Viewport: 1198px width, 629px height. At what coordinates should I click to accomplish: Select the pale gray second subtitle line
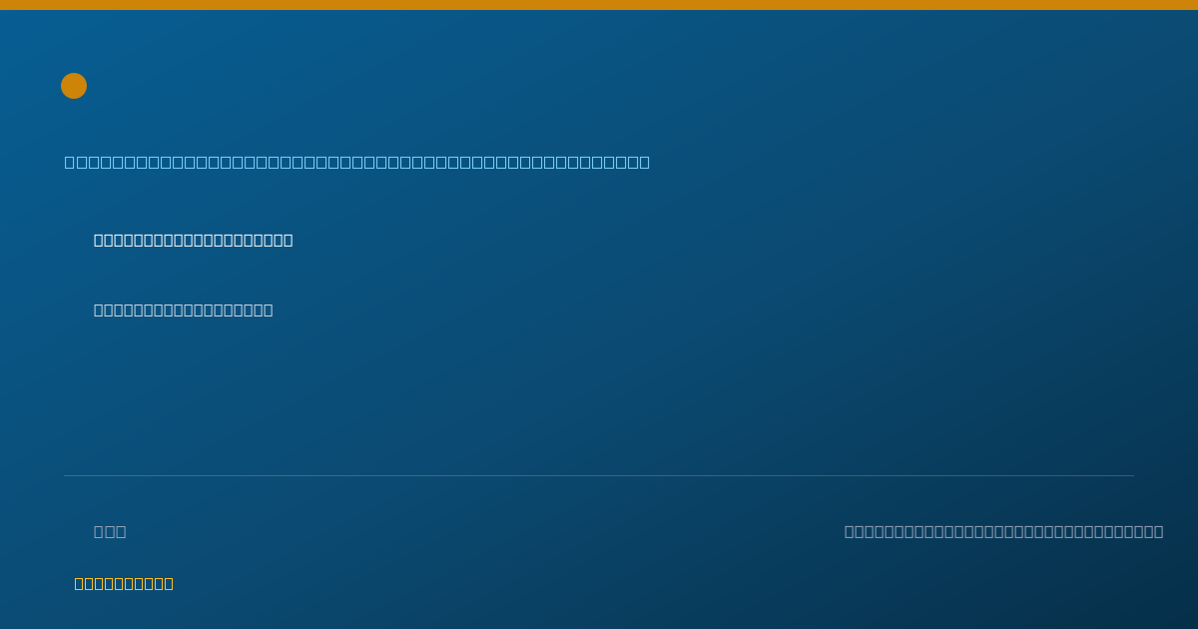[x=183, y=310]
